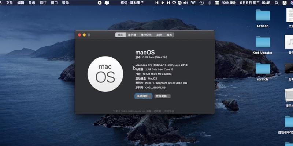The height and width of the screenshot is (146, 293).
Task: Skip to next track in menu bar
Action: [x=168, y=3]
